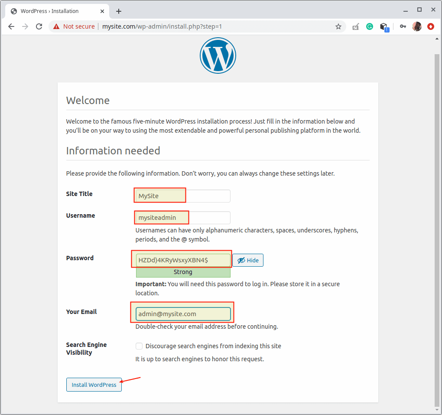Click the Your Email label
Image resolution: width=442 pixels, height=415 pixels.
pyautogui.click(x=81, y=312)
